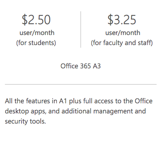Select the user/month label under $2.50
This screenshot has height=145, width=163.
coord(37,33)
